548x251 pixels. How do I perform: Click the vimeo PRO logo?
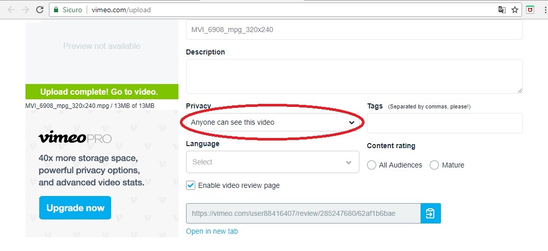point(75,137)
